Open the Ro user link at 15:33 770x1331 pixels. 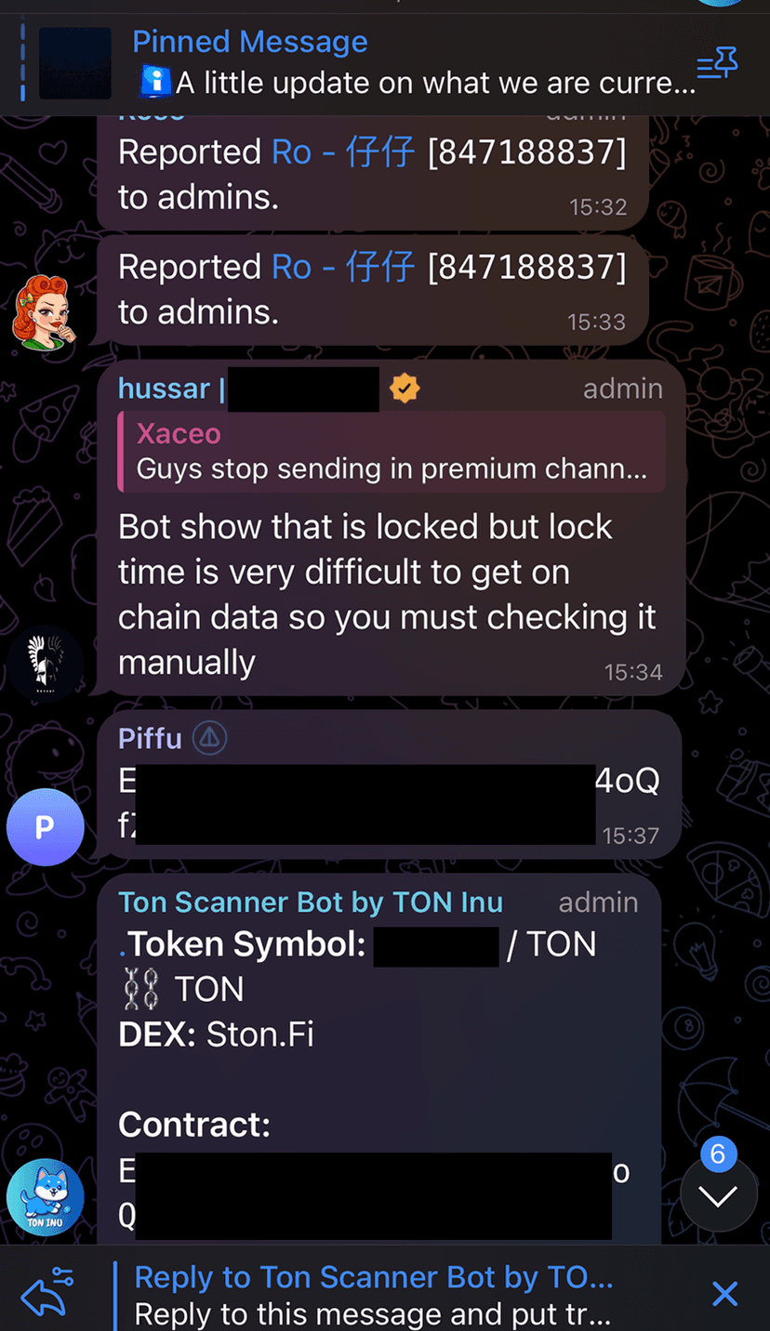tap(343, 267)
